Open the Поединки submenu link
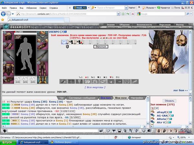The image size is (194, 145). point(173,27)
